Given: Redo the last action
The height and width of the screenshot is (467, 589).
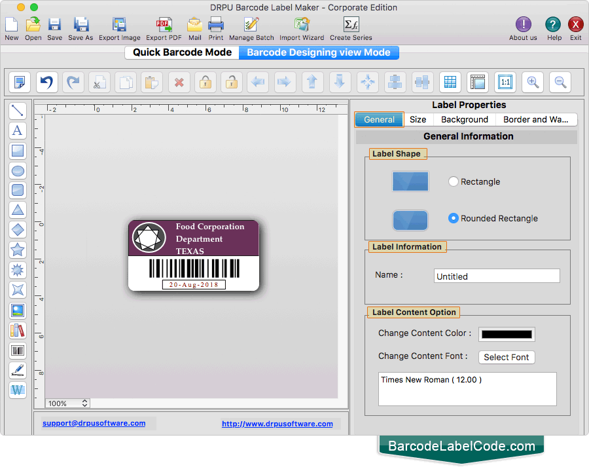Looking at the screenshot, I should click(73, 82).
